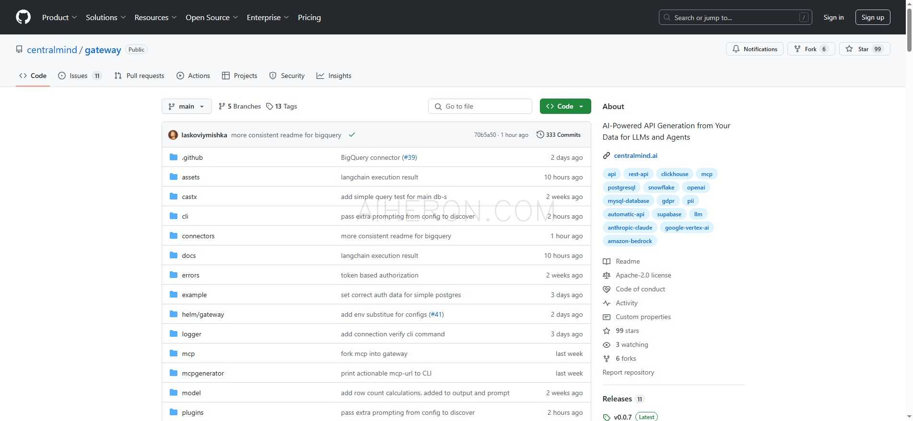Click the Custom properties icon

point(607,317)
